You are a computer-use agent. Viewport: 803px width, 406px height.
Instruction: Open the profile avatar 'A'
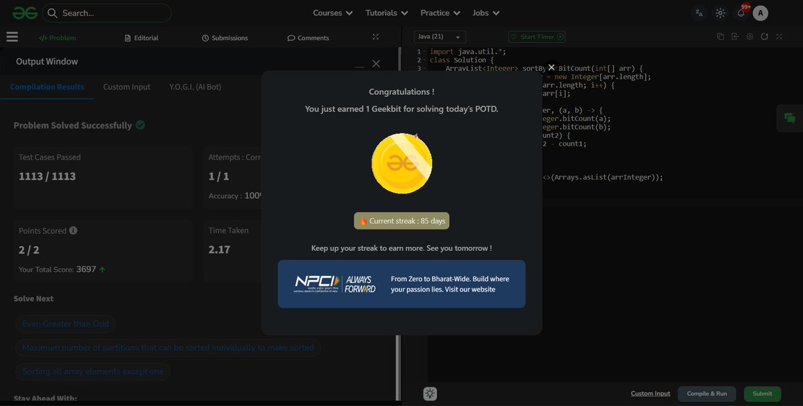pos(760,13)
